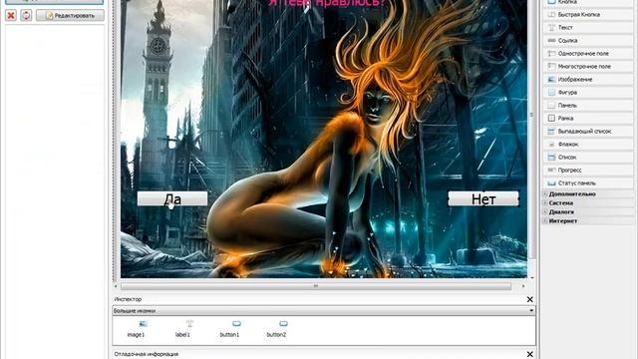The height and width of the screenshot is (359, 638).
Task: Select the Быстрая Кнопка component
Action: 587,15
